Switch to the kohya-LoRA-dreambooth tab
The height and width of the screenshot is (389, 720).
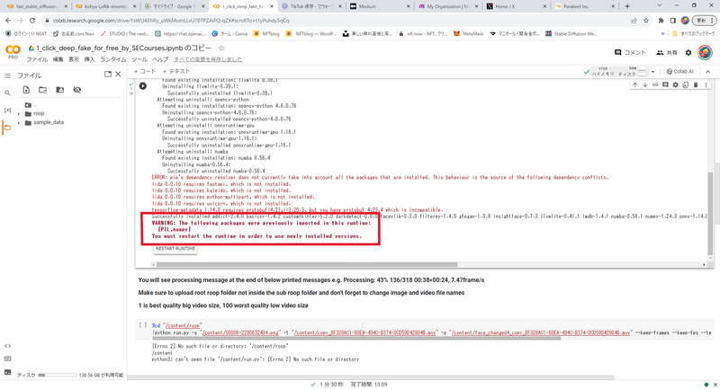(105, 6)
